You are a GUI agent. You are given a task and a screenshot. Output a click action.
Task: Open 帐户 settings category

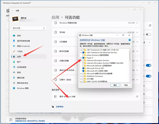point(29,62)
